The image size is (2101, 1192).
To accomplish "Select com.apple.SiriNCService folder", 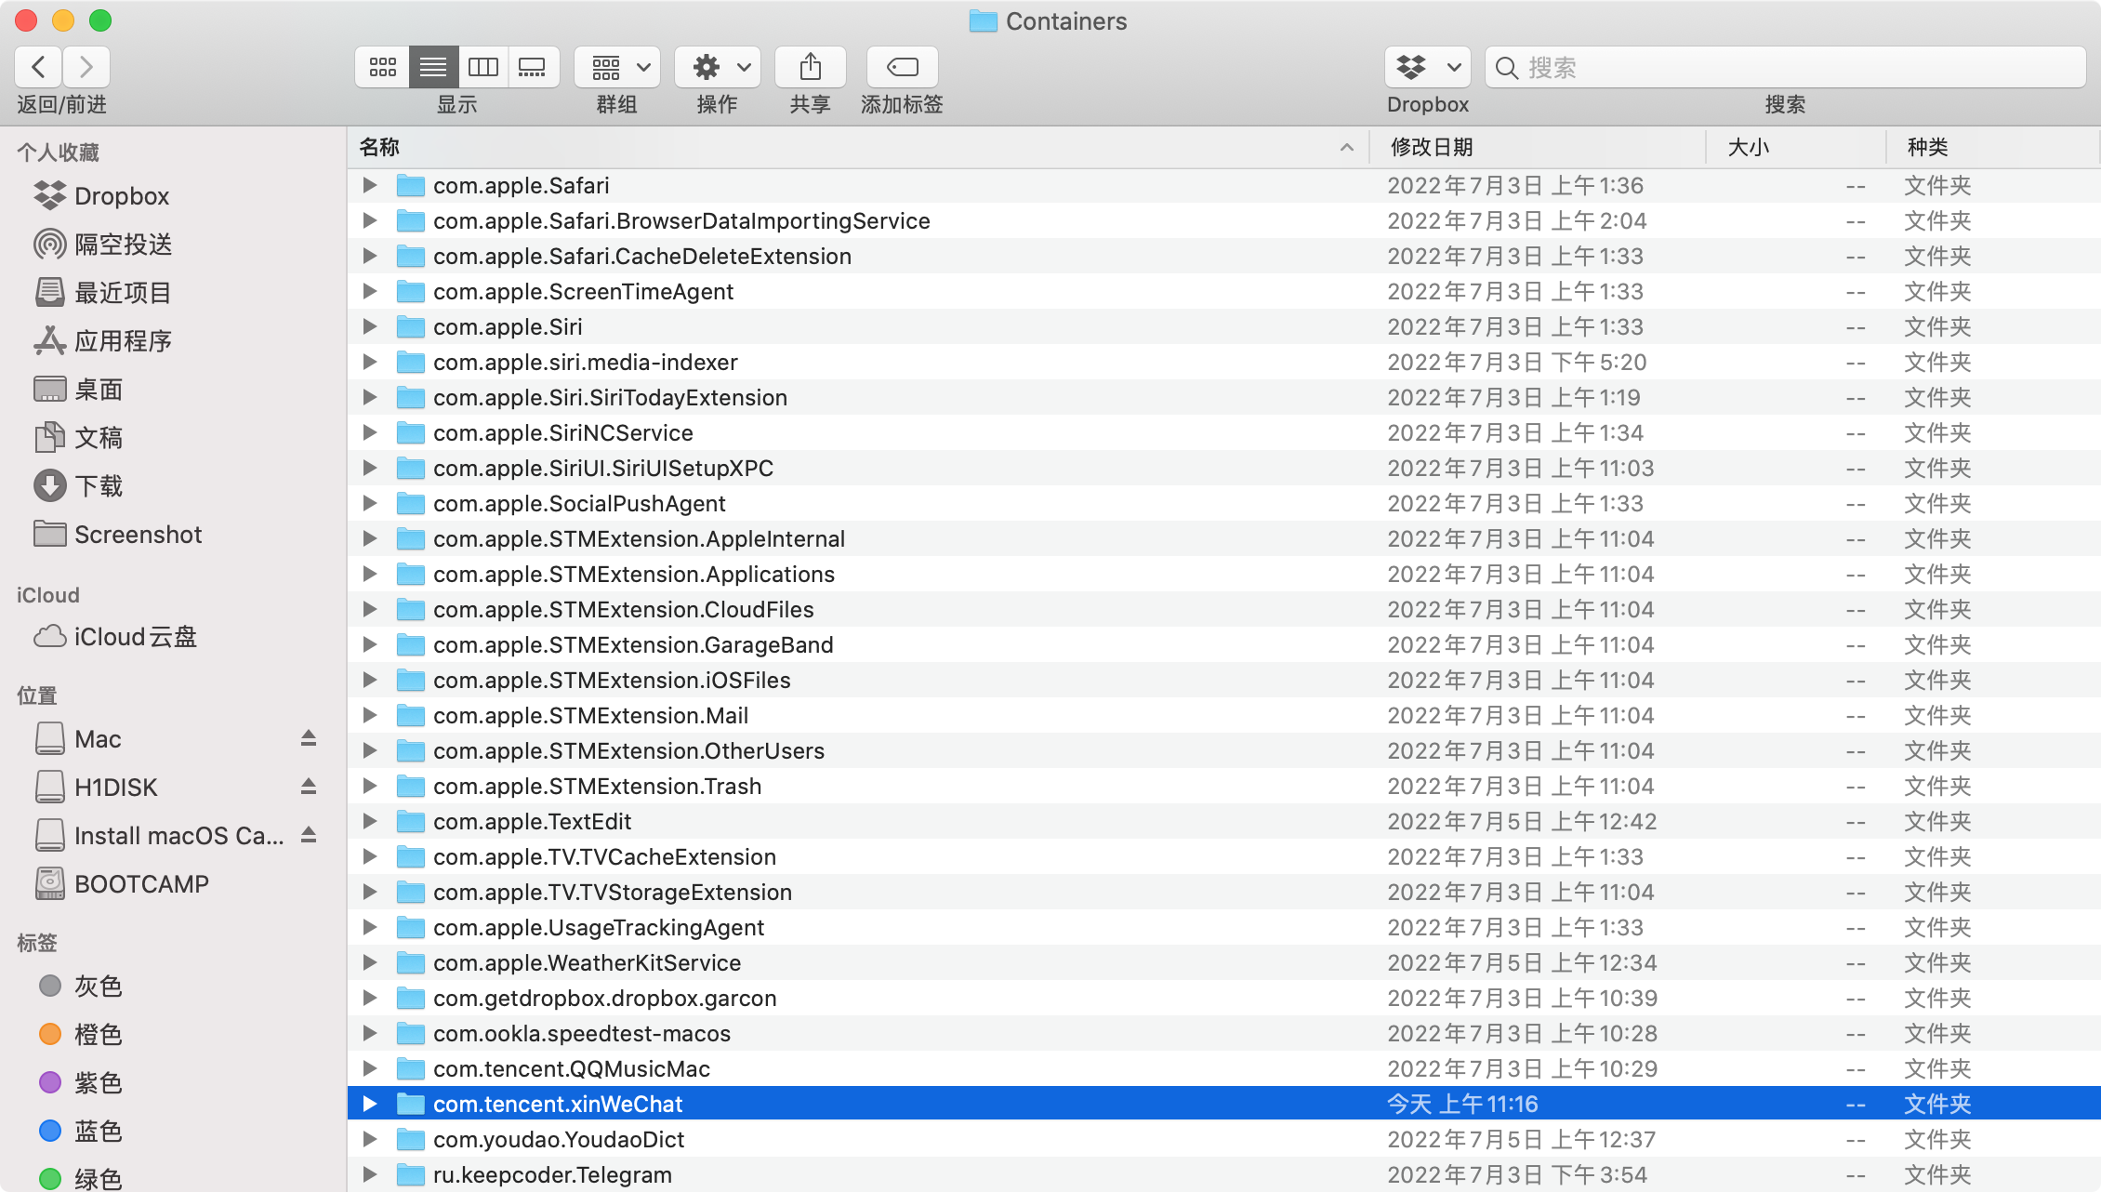I will click(x=1224, y=432).
